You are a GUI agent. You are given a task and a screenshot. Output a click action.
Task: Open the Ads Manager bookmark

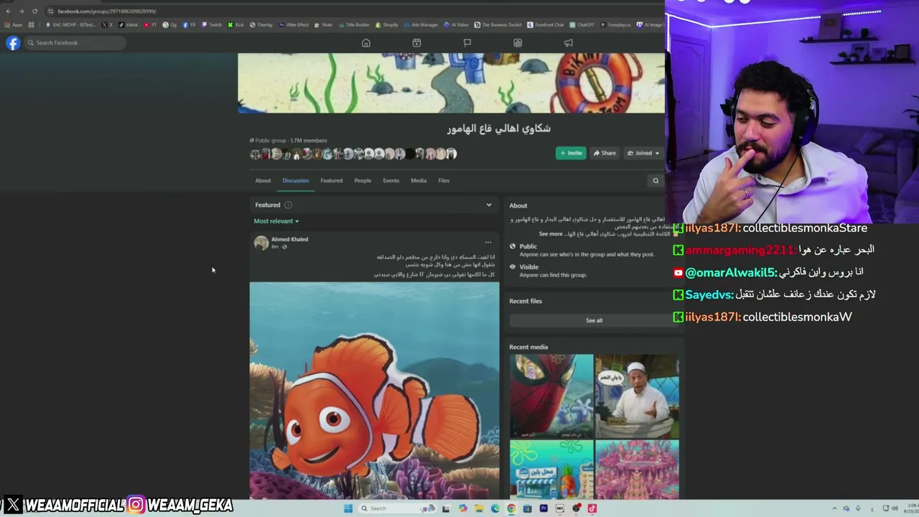(421, 24)
